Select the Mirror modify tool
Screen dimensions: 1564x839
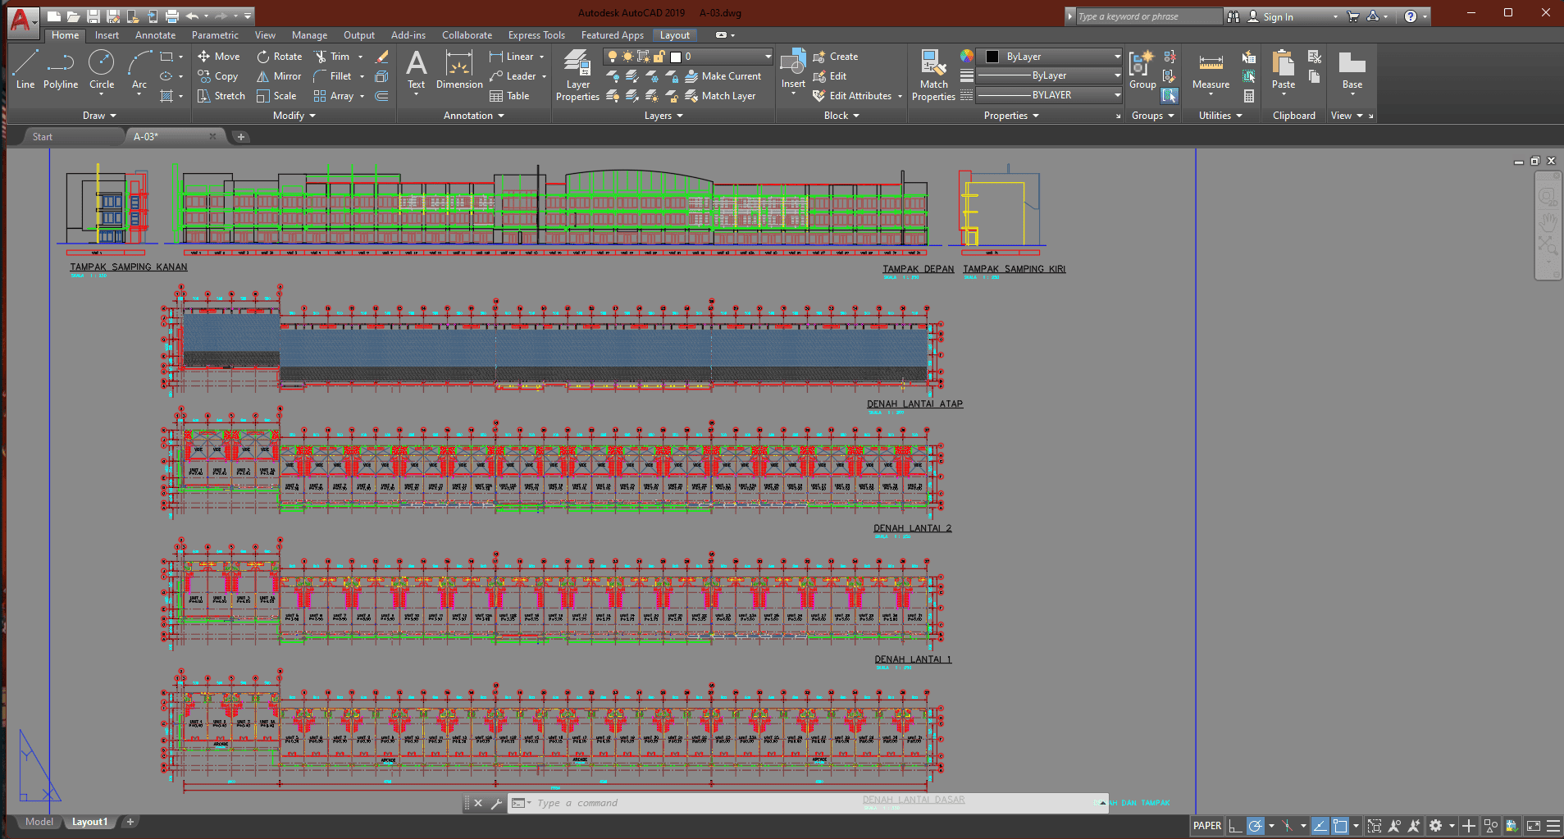(x=279, y=76)
